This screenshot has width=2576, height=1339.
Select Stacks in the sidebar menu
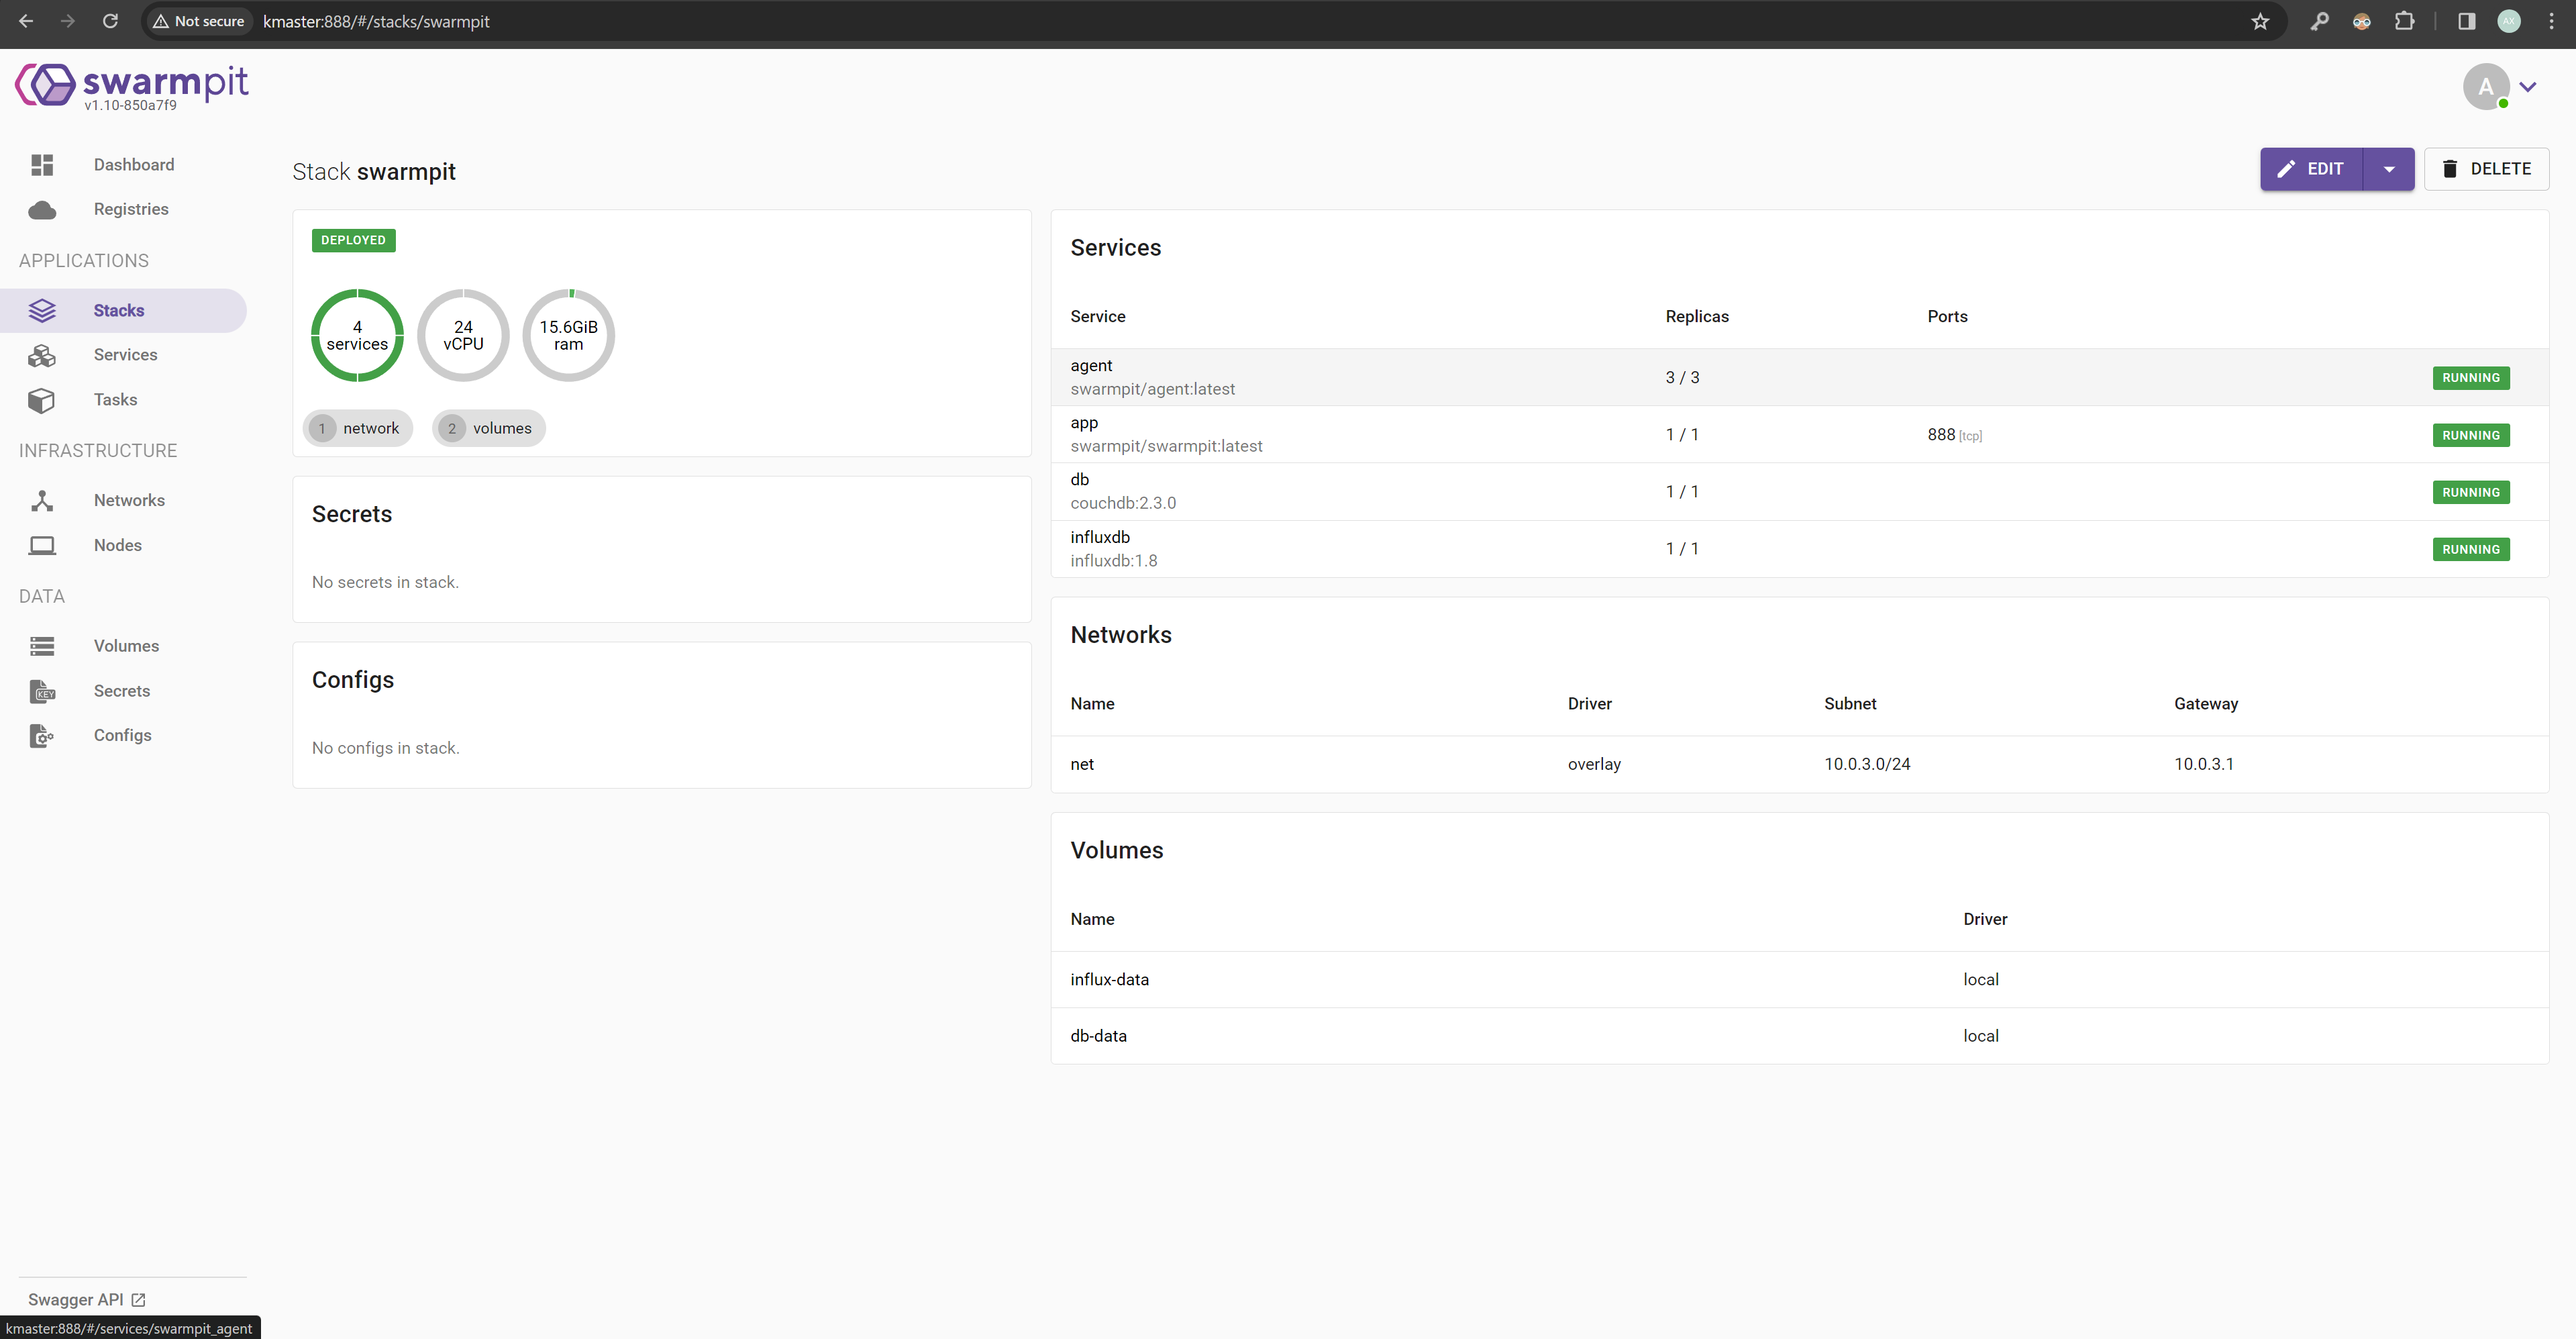click(118, 310)
